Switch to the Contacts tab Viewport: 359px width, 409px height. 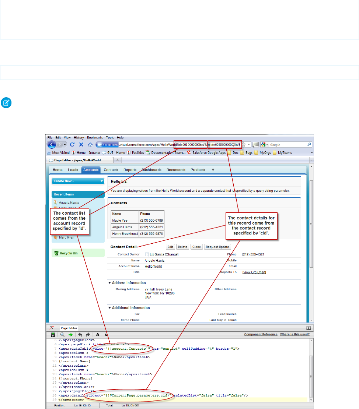coord(111,170)
